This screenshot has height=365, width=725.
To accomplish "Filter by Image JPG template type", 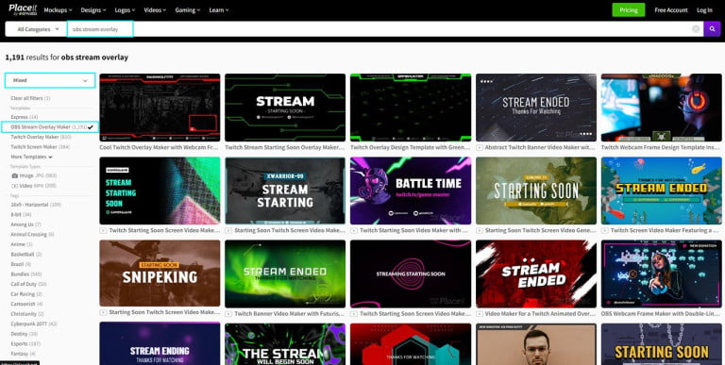I will [x=34, y=176].
